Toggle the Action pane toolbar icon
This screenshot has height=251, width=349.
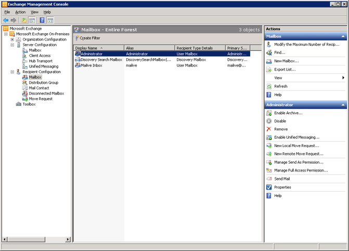(x=50, y=20)
